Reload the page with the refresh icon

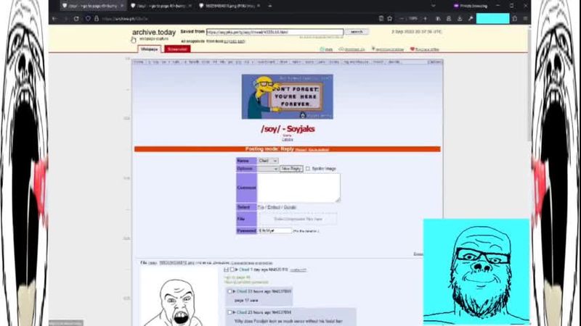[76, 18]
